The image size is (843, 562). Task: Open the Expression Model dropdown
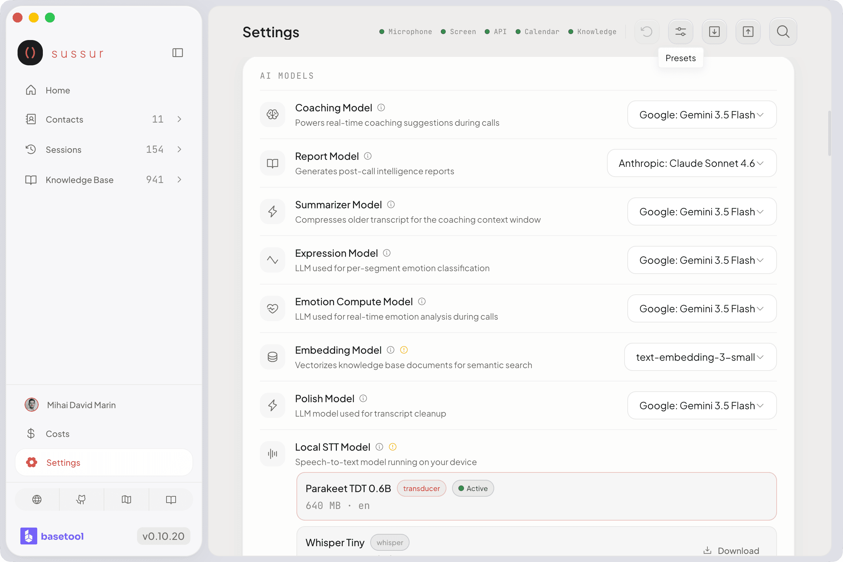702,260
